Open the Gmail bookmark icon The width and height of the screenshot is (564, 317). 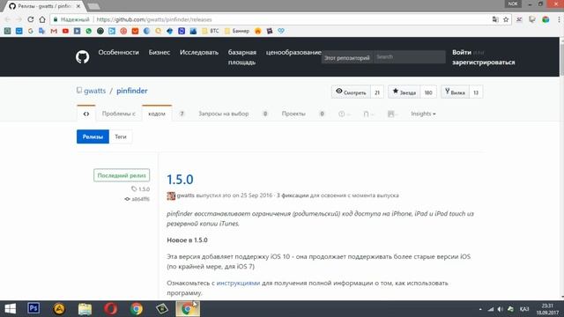pos(54,32)
